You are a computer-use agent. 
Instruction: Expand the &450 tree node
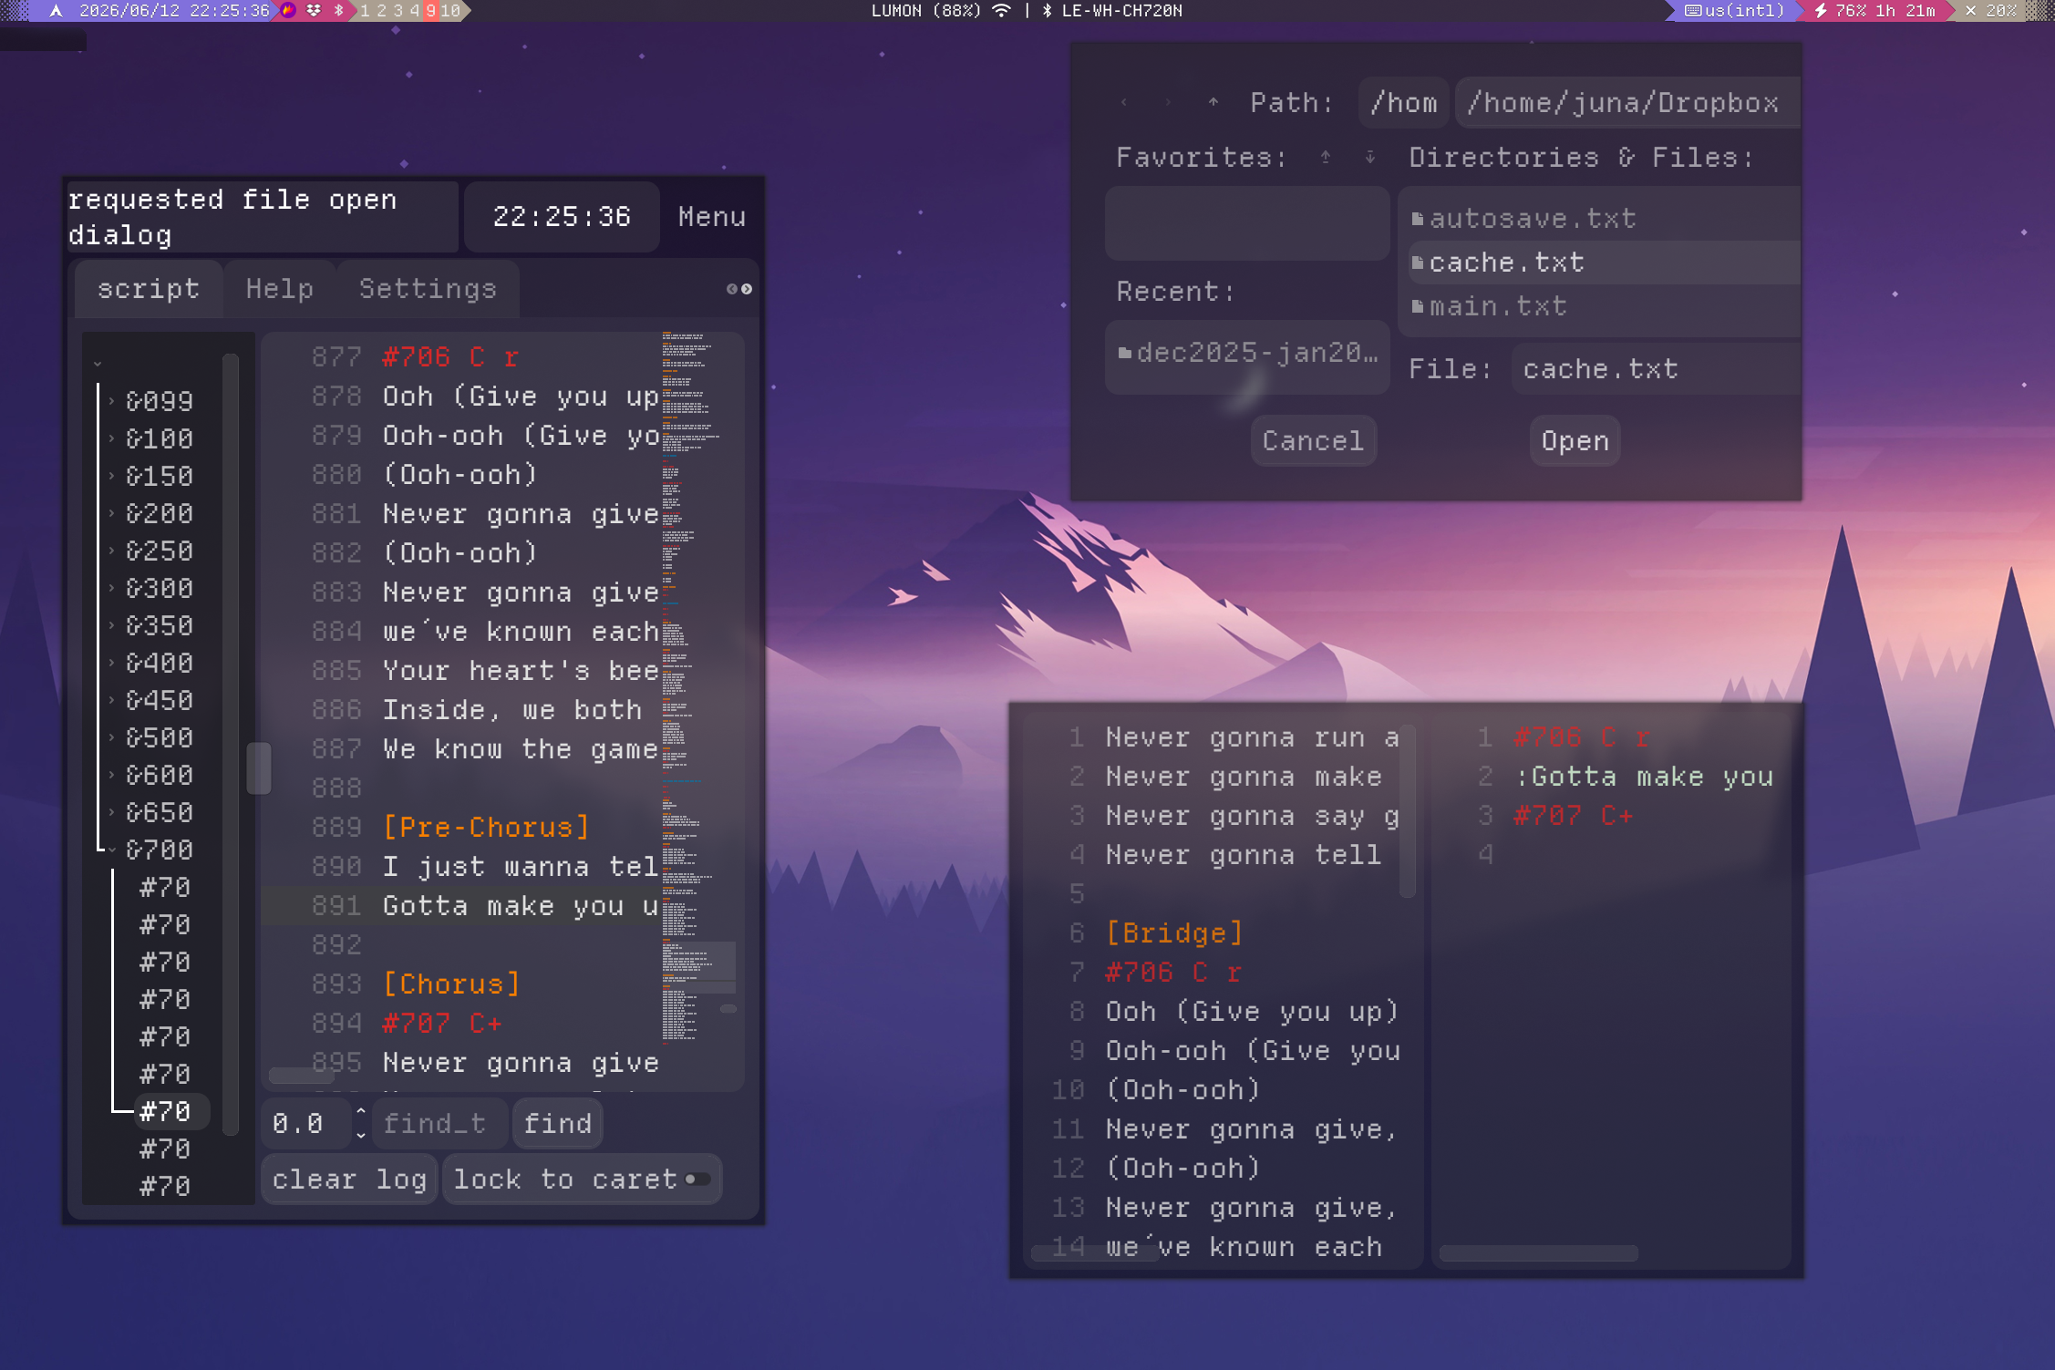click(112, 700)
